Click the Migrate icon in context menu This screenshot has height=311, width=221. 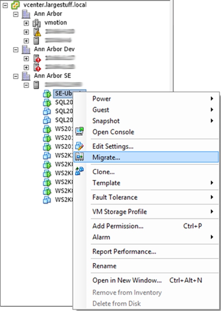[79, 157]
